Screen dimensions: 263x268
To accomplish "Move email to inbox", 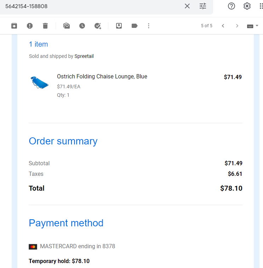I will (119, 26).
